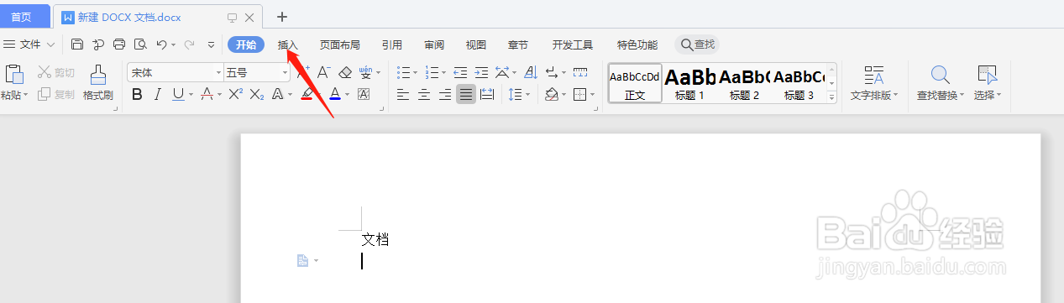
Task: Apply blue font color A
Action: (x=334, y=95)
